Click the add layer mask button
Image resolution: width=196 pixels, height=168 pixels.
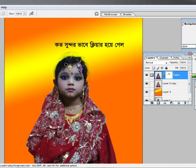coord(158,103)
